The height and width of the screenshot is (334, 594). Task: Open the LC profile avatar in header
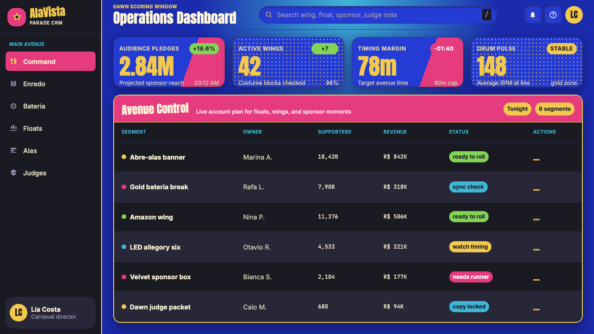574,15
